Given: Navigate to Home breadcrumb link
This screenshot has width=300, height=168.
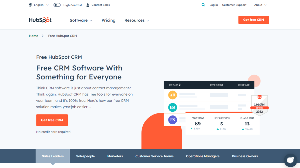Looking at the screenshot, I should (x=34, y=36).
